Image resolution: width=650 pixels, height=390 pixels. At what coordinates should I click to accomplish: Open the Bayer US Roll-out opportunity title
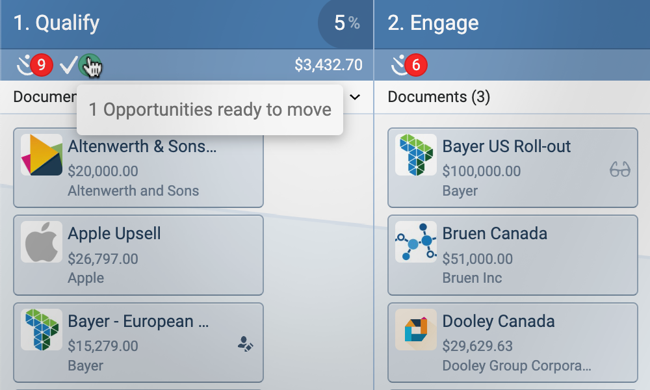pyautogui.click(x=506, y=146)
